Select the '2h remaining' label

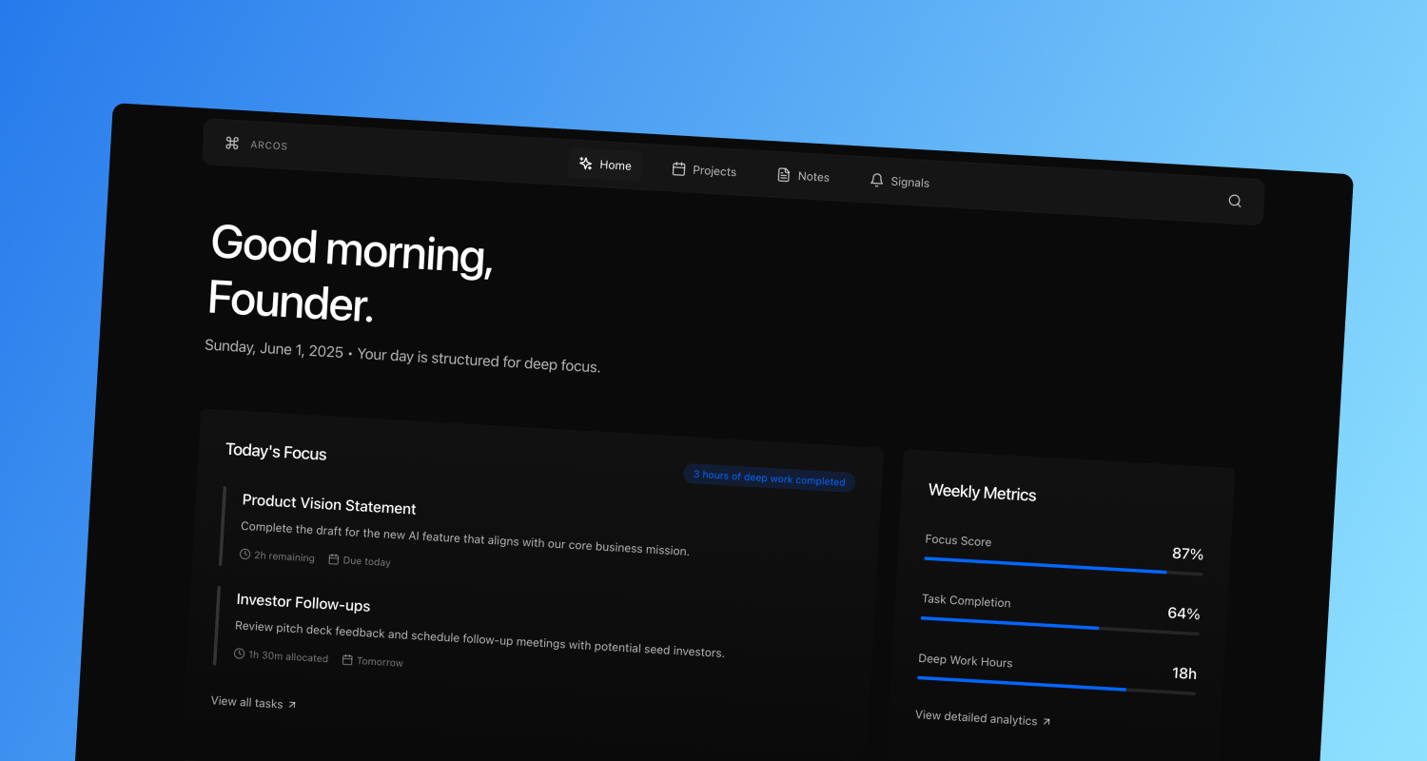pyautogui.click(x=284, y=556)
